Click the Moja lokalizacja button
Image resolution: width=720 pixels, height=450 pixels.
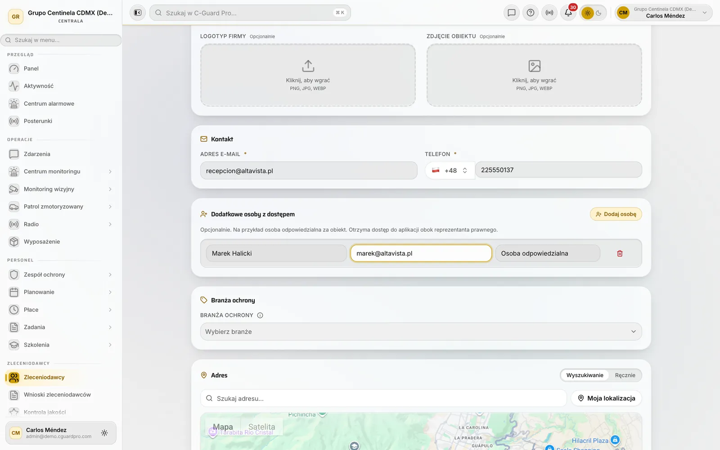(x=606, y=398)
